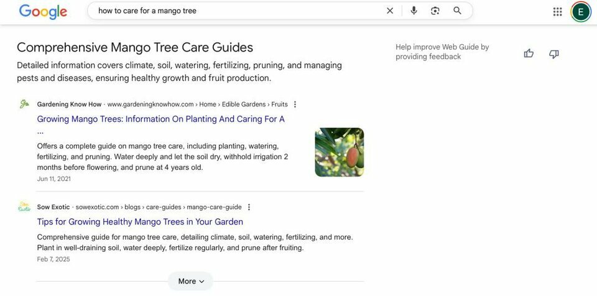Open the Google account profile avatar

click(580, 11)
